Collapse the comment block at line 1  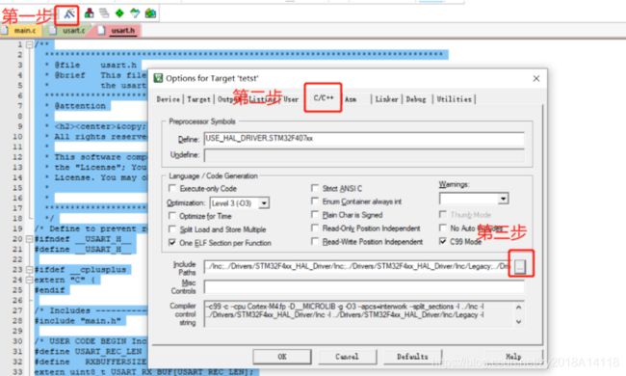pos(29,44)
